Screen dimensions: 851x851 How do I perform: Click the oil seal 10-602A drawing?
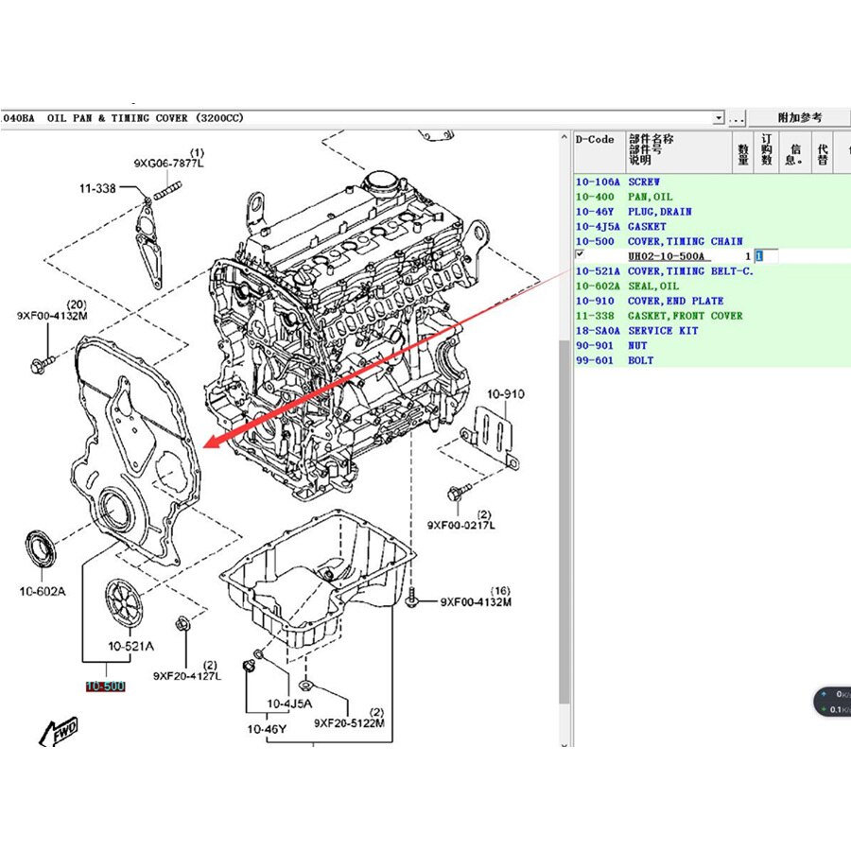[40, 547]
